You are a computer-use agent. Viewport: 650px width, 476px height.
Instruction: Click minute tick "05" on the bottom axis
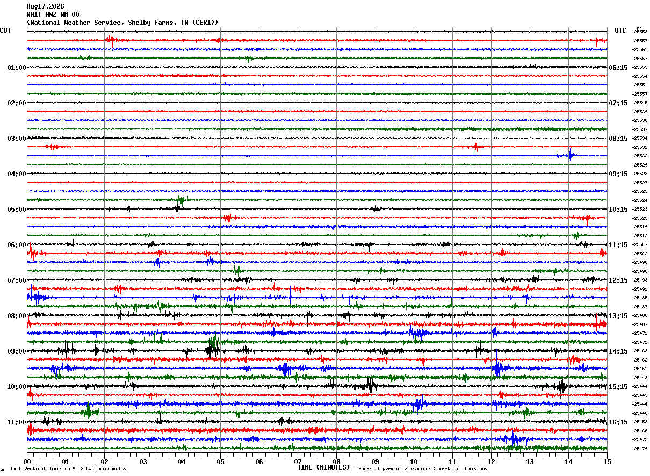point(220,461)
